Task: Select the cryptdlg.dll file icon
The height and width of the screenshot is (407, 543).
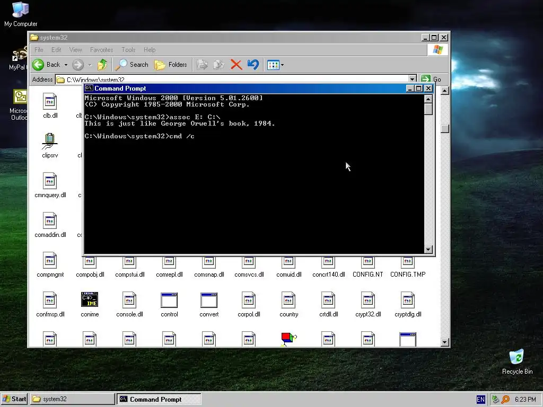Action: (x=408, y=300)
